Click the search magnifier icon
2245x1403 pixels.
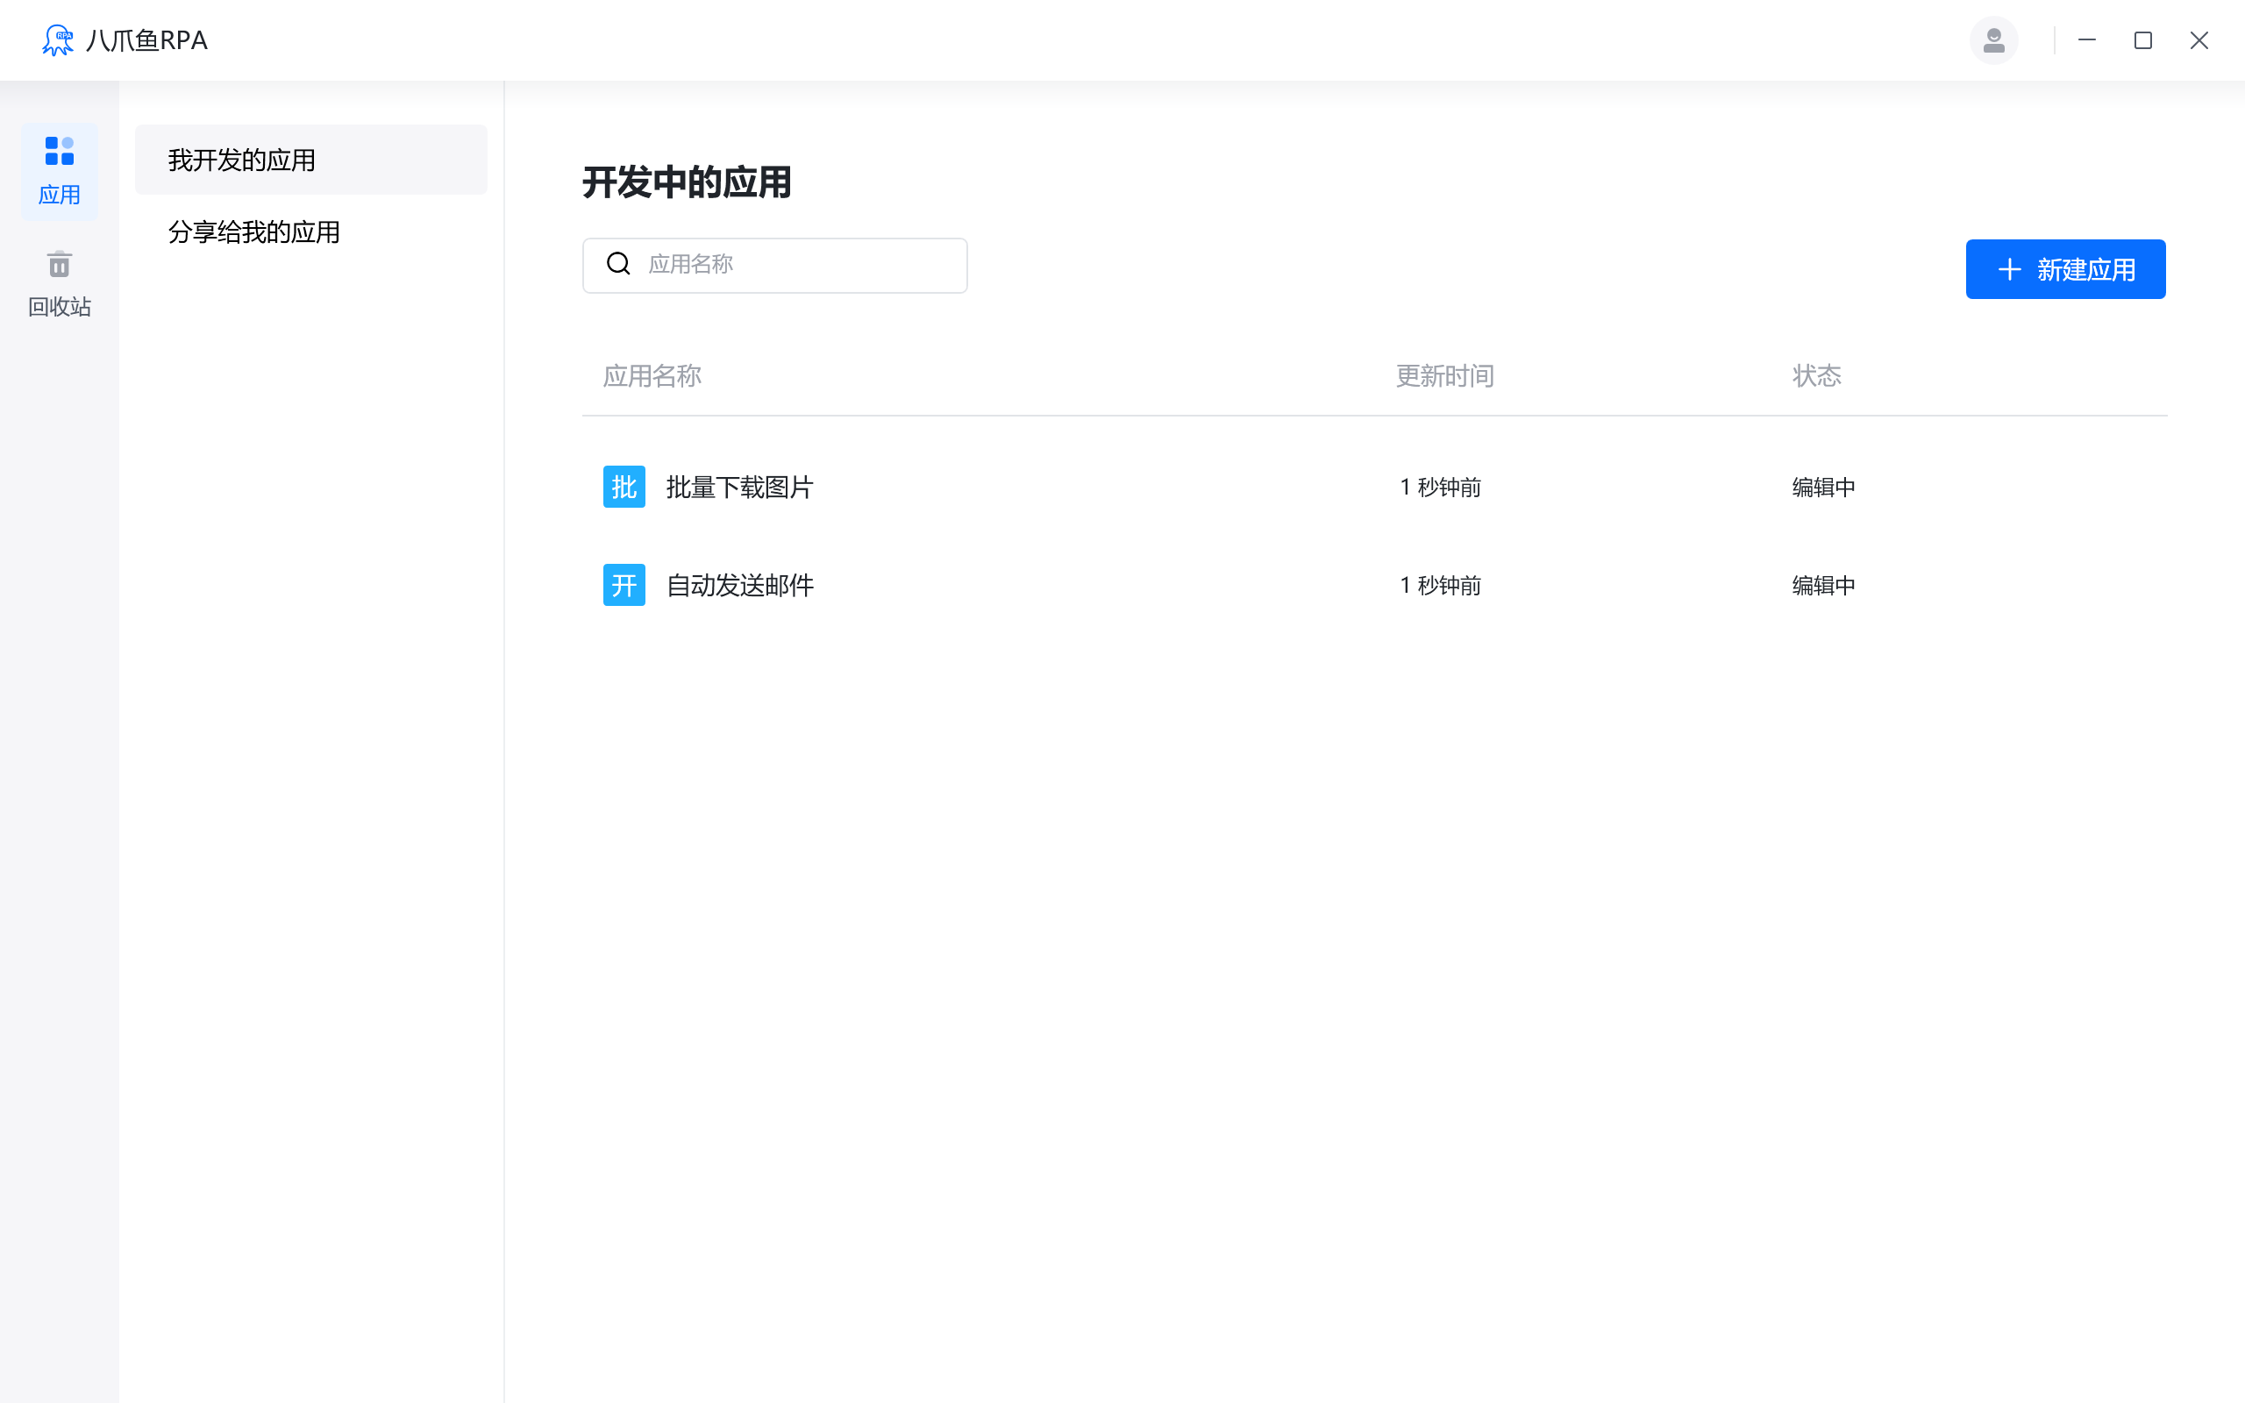point(618,264)
